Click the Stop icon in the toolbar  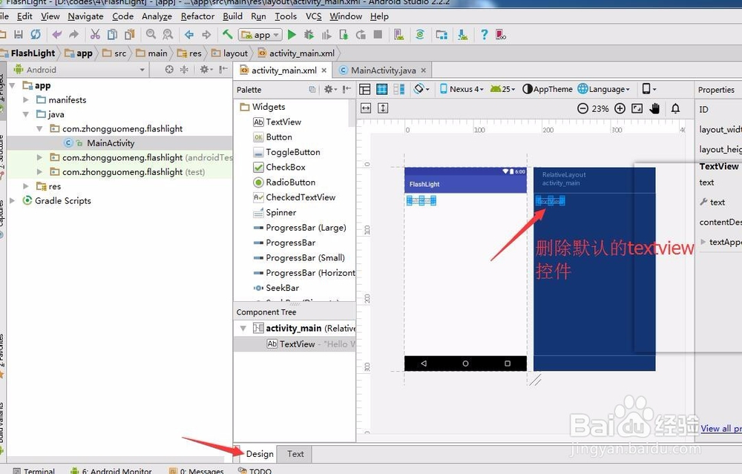coord(378,34)
